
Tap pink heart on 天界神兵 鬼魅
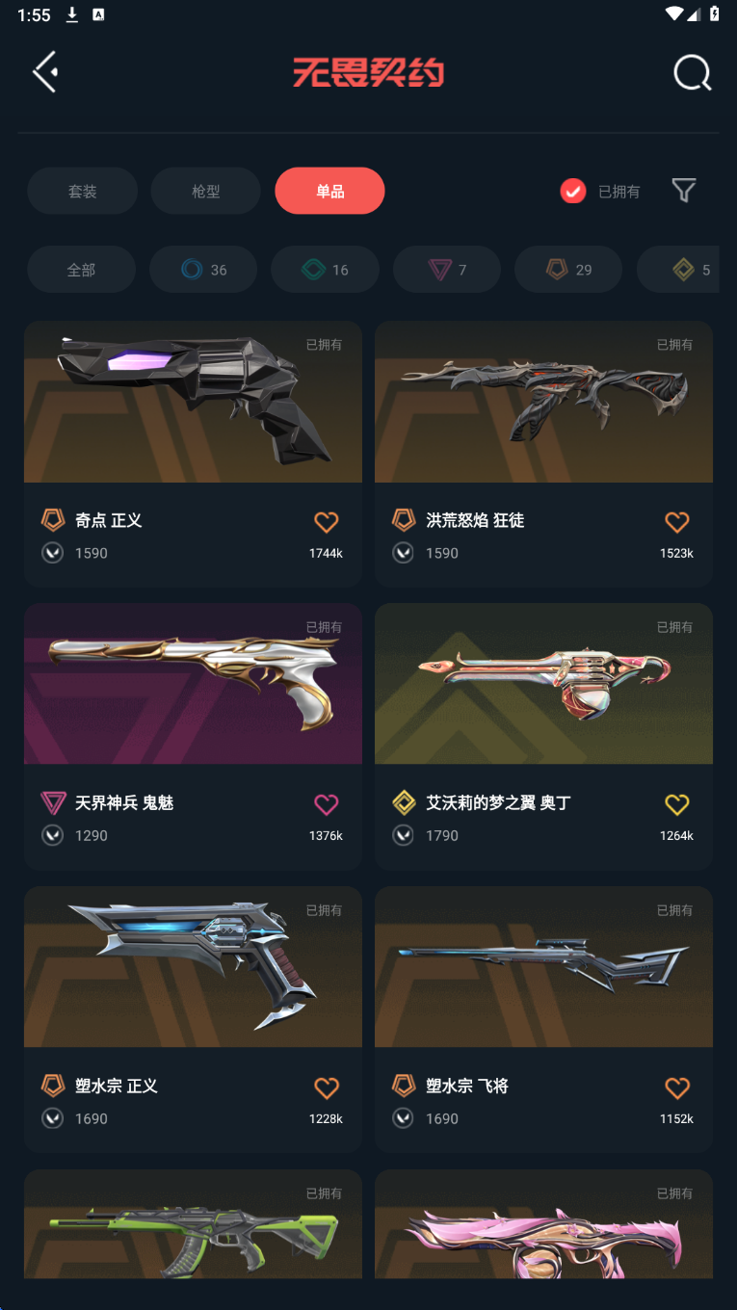(x=327, y=804)
